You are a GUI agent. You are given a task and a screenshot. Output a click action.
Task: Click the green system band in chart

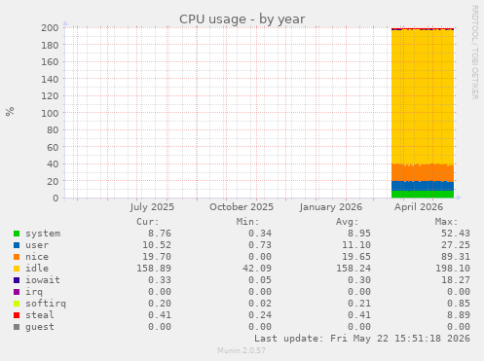click(x=423, y=195)
